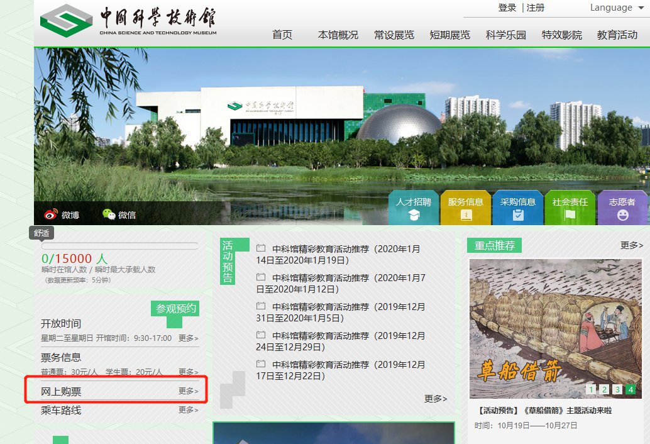This screenshot has height=444, width=650.
Task: Open the 服务信息 info tile
Action: click(x=465, y=208)
